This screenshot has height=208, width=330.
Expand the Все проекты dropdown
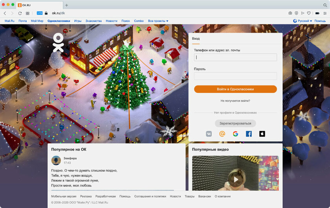tap(158, 21)
